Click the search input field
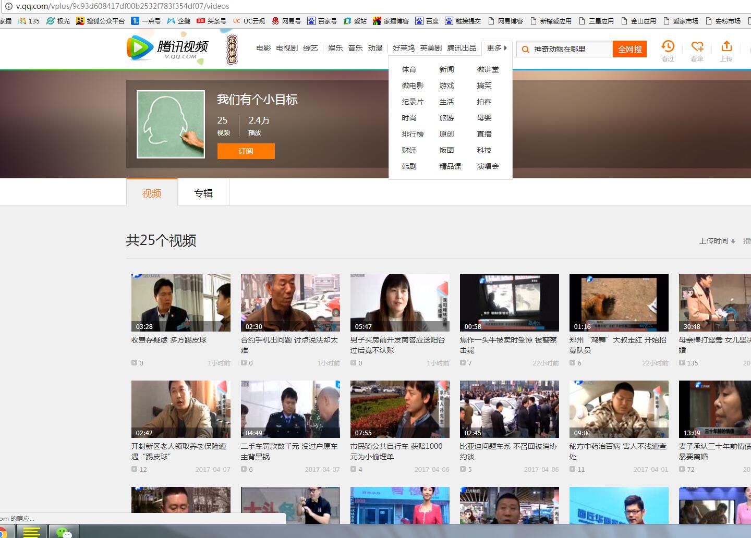This screenshot has width=751, height=538. click(x=571, y=49)
